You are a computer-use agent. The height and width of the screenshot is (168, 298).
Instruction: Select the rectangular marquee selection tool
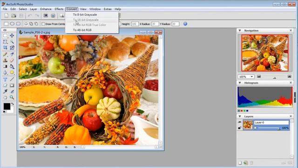pos(5,35)
